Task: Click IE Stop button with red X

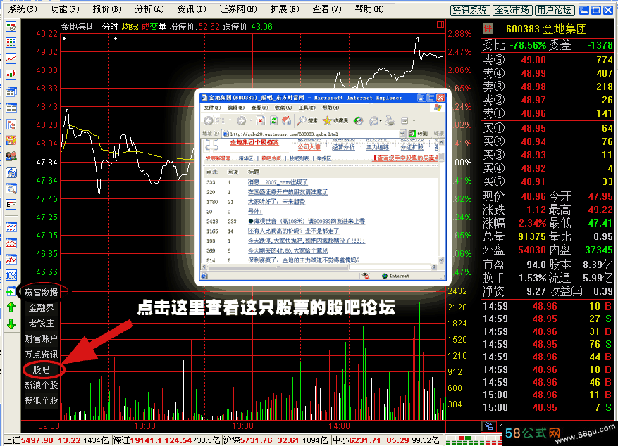Action: point(260,121)
